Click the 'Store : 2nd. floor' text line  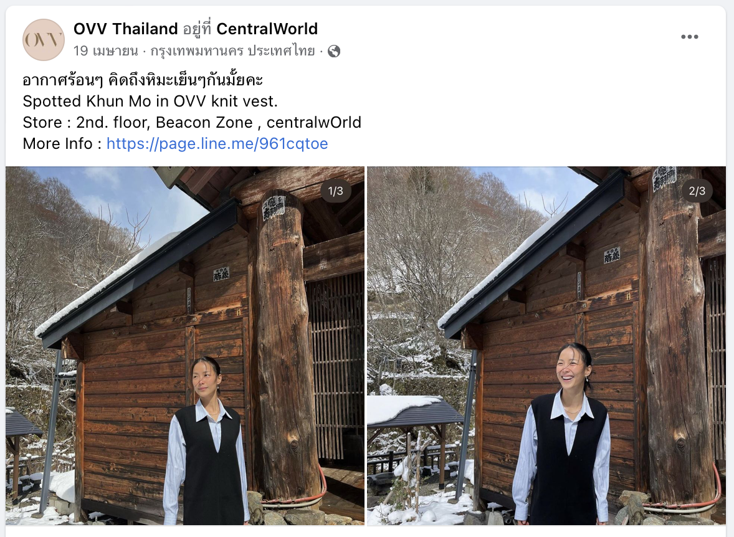pyautogui.click(x=192, y=122)
